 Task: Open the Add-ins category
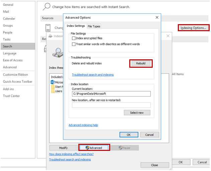[x=18, y=89]
